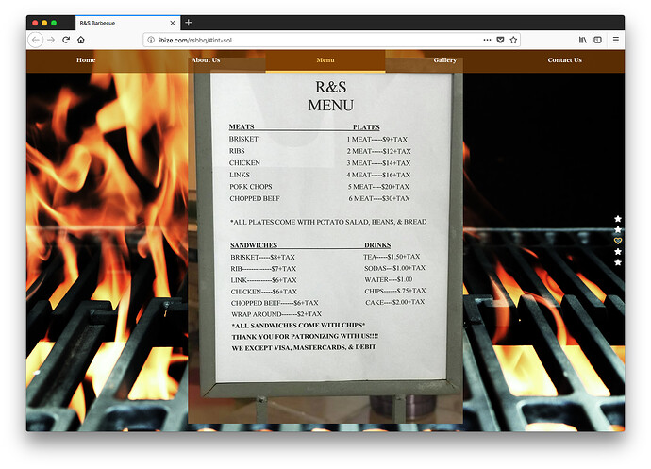
Task: Toggle the sidebar view icon
Action: [597, 40]
